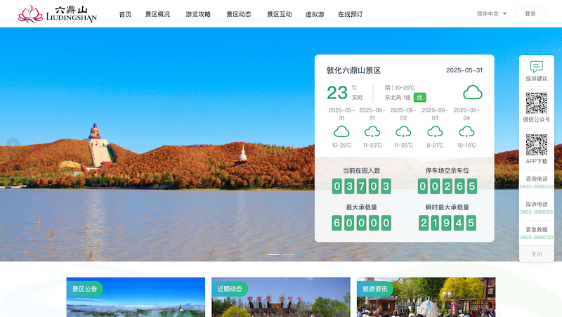562x317 pixels.
Task: Open the 虚拟游 menu item
Action: (x=315, y=14)
